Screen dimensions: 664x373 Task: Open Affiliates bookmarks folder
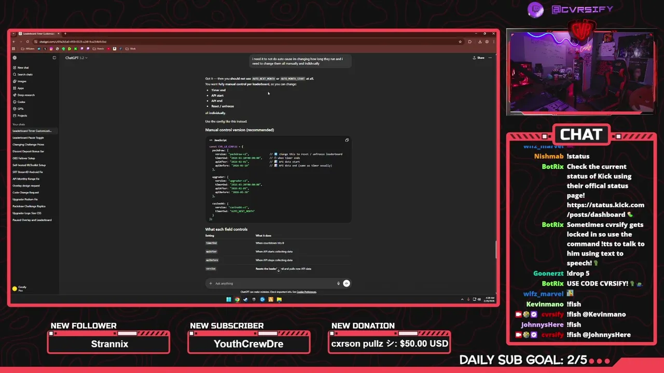pyautogui.click(x=27, y=49)
